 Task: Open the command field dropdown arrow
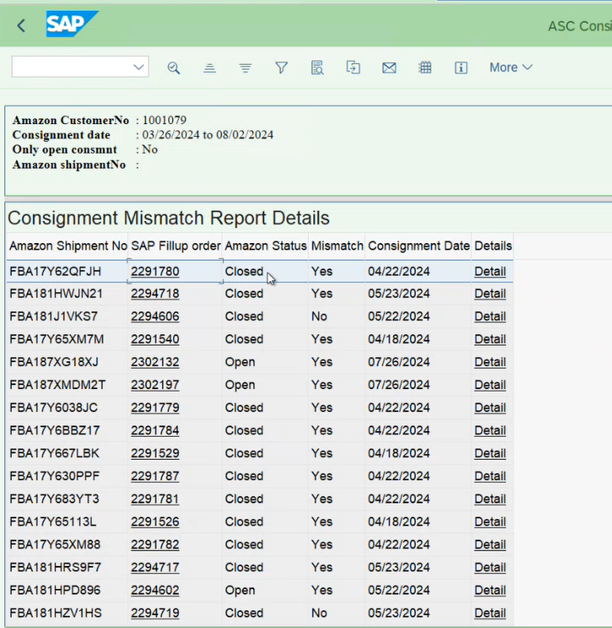click(x=138, y=67)
